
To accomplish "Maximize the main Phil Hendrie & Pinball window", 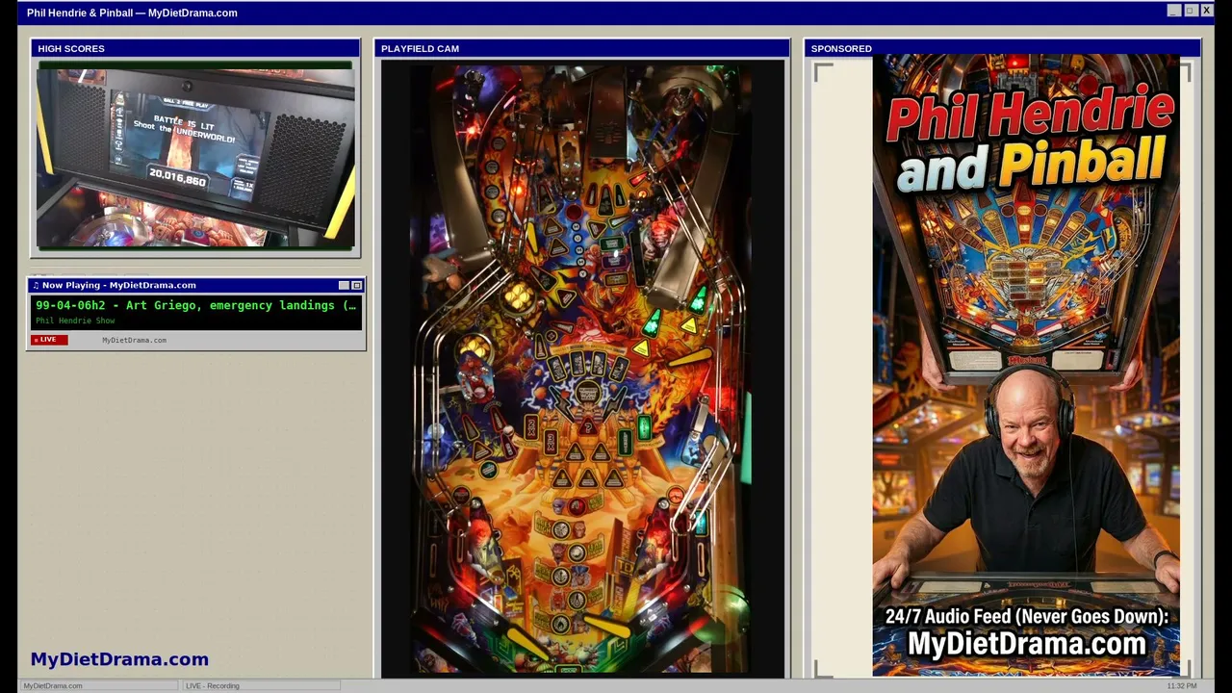I will pyautogui.click(x=1191, y=11).
